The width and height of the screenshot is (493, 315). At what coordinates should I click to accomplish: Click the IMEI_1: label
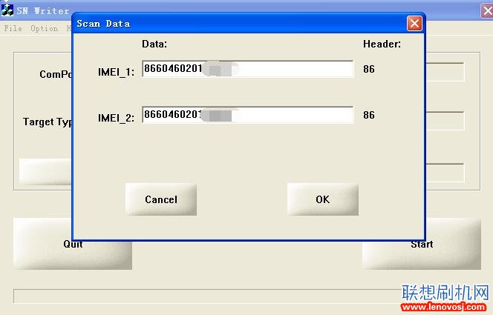point(116,72)
